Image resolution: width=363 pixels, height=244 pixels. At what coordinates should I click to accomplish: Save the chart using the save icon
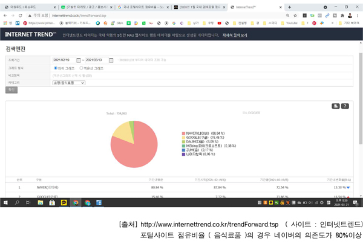tap(335, 106)
